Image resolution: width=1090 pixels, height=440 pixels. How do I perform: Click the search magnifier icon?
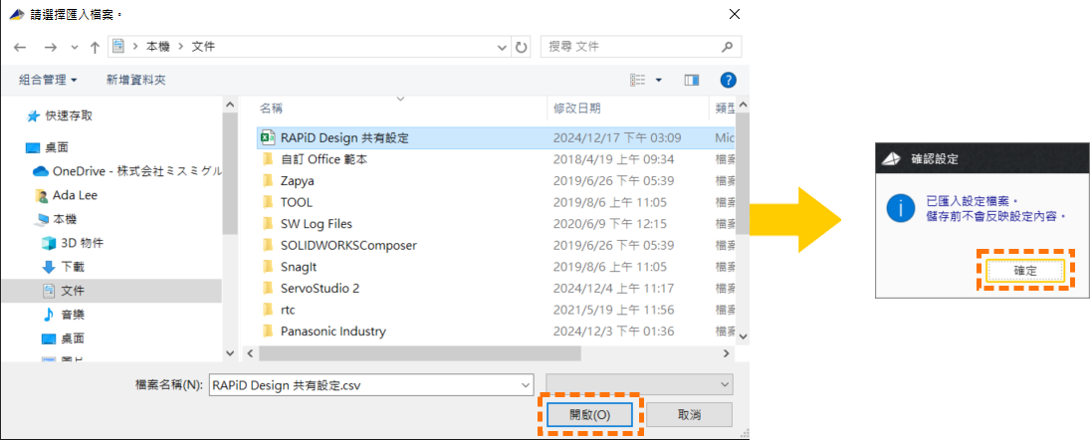727,47
